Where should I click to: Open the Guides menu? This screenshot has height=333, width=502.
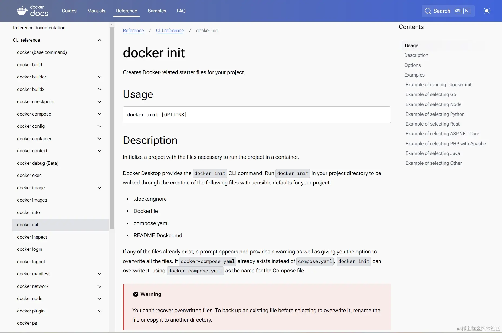click(69, 11)
